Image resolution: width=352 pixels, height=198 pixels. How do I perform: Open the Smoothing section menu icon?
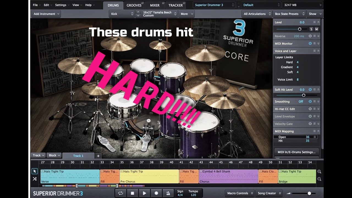[x=315, y=101]
